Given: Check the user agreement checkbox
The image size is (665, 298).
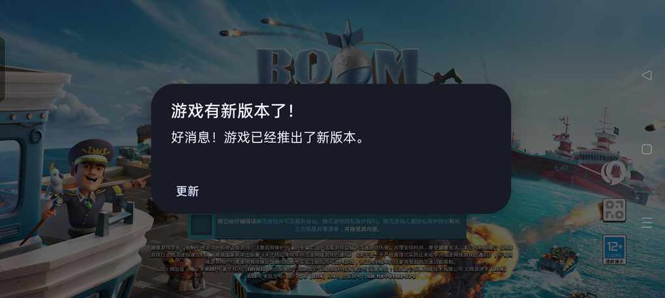Looking at the screenshot, I should [201, 225].
